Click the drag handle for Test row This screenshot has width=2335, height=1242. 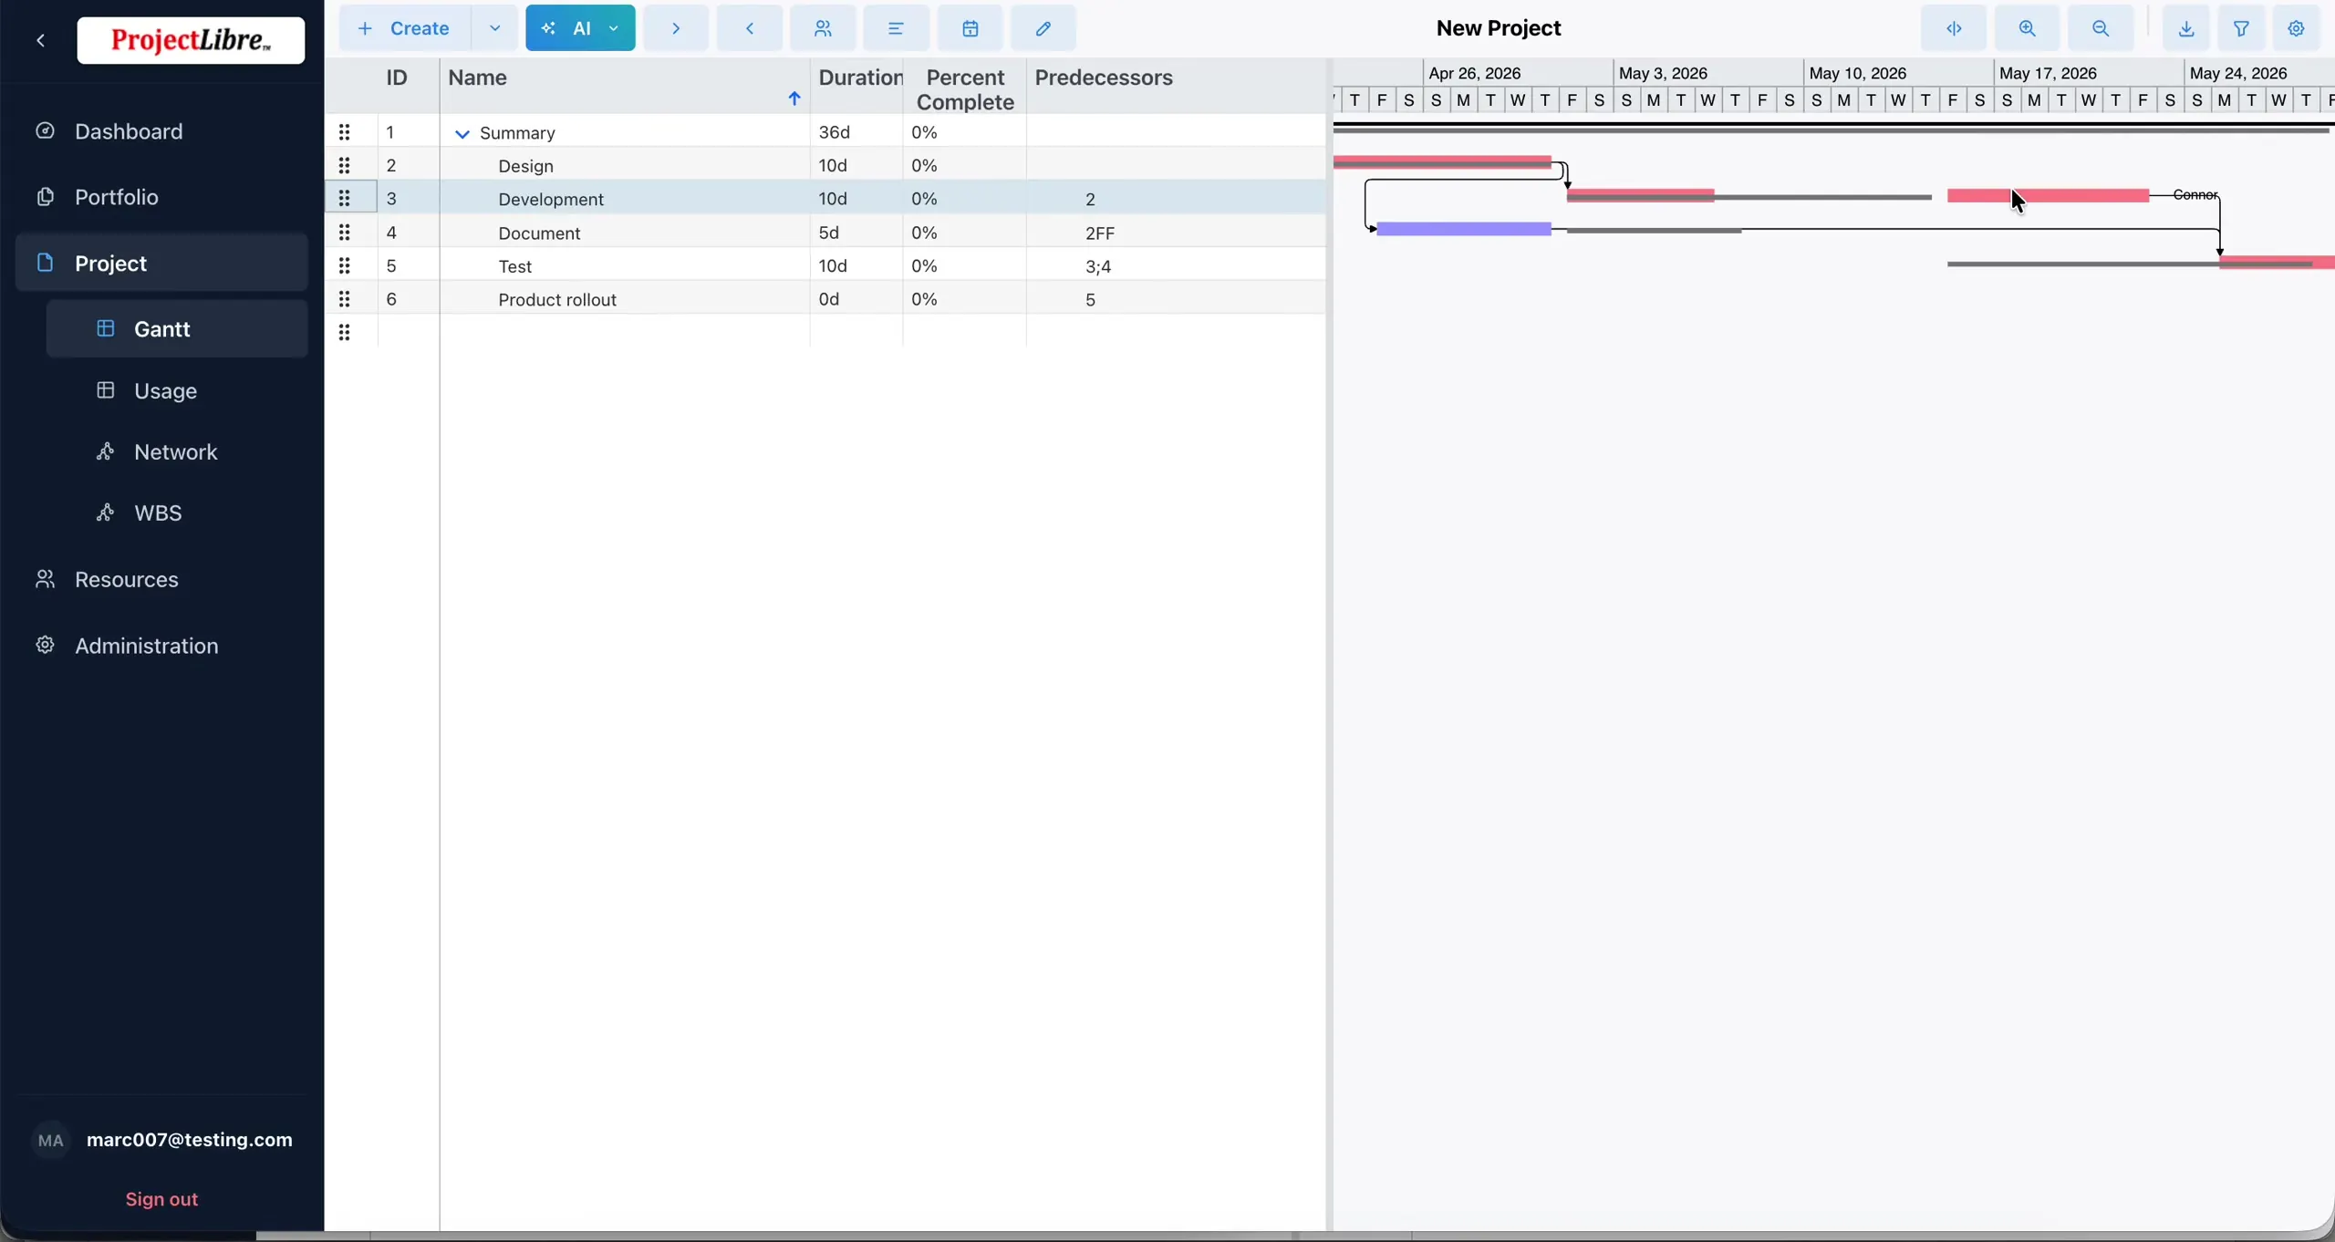coord(345,265)
